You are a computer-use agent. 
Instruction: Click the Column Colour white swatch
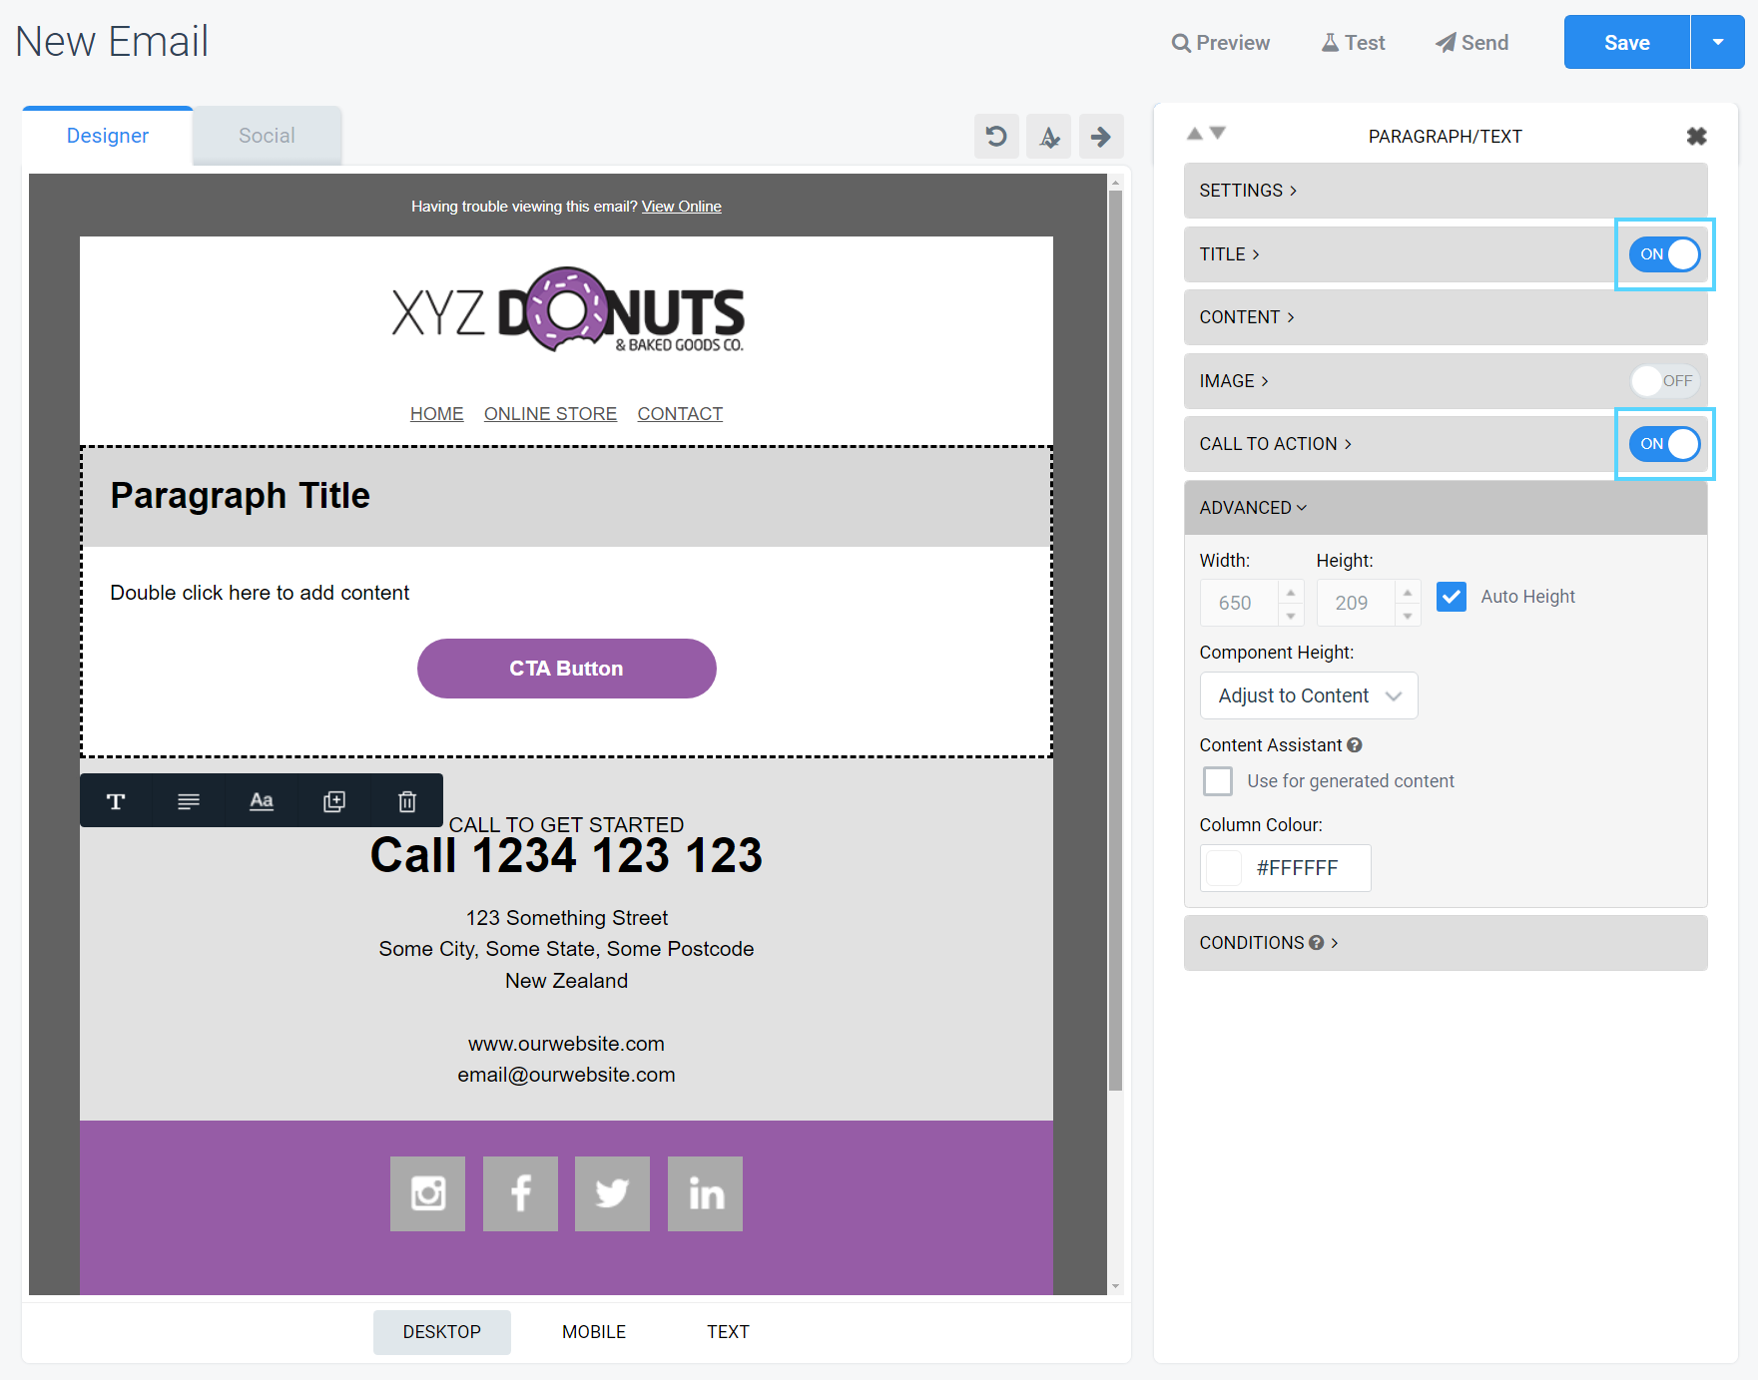(x=1224, y=868)
